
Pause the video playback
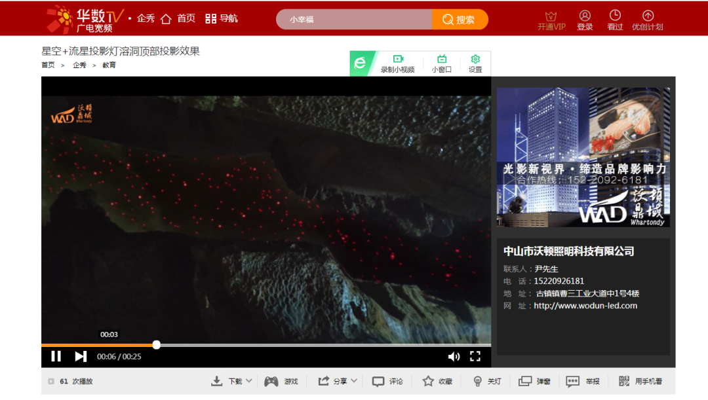(x=56, y=356)
